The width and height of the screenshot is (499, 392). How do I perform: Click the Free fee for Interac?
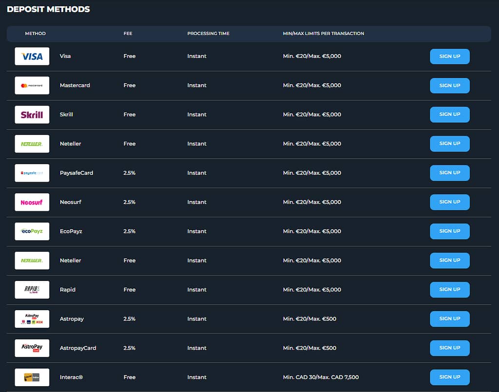[x=130, y=377]
